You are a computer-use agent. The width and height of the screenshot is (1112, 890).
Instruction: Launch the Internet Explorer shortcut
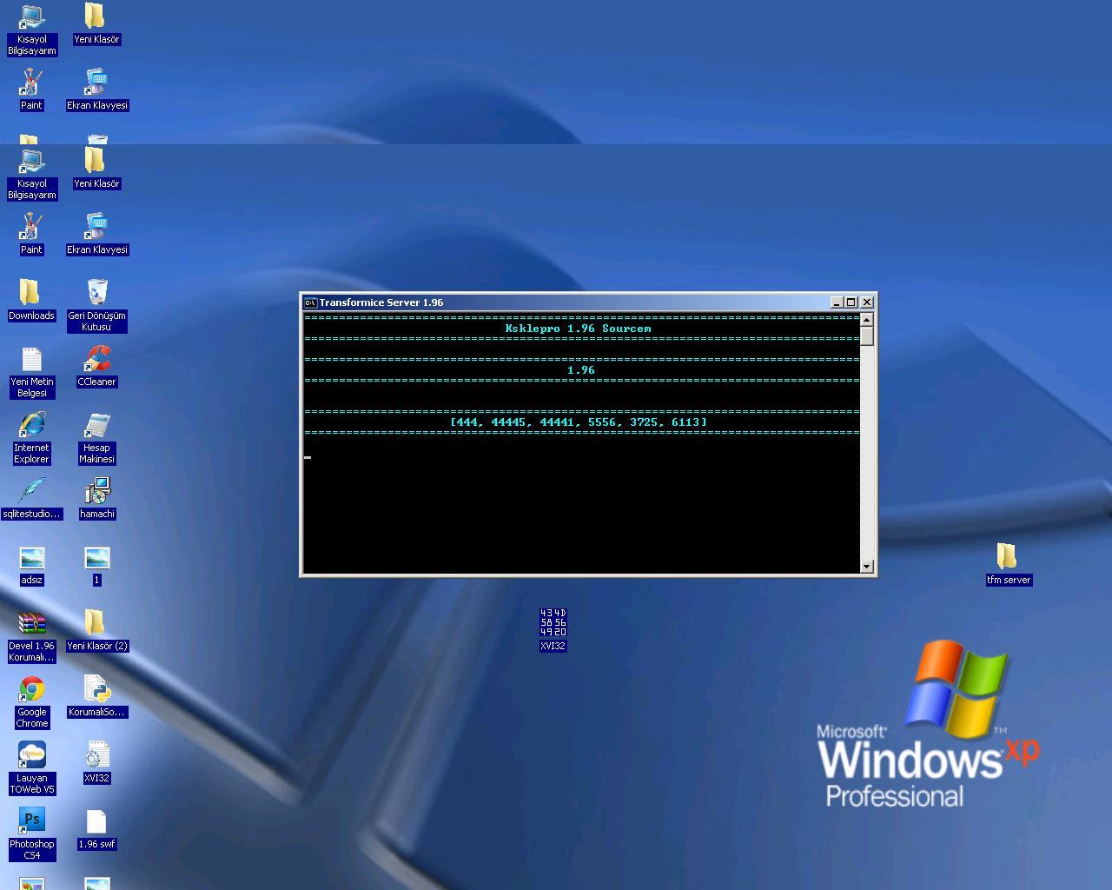click(31, 438)
